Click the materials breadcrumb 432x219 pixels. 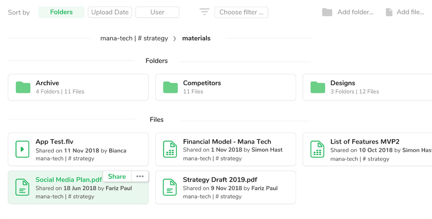[x=197, y=38]
